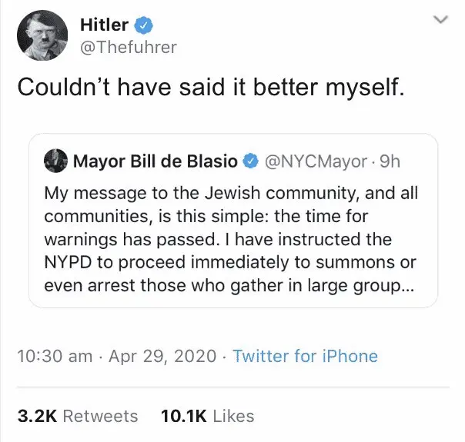The height and width of the screenshot is (442, 465).
Task: Open the quoted tweet card body text
Action: click(231, 238)
